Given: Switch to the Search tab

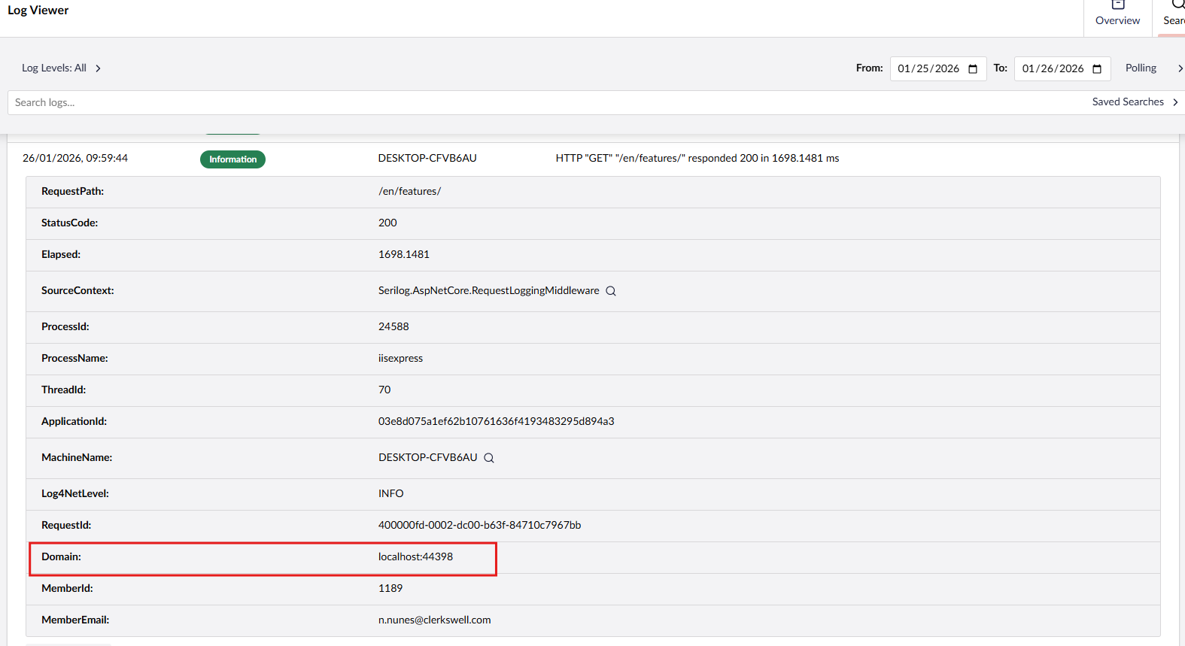Looking at the screenshot, I should click(x=1174, y=15).
